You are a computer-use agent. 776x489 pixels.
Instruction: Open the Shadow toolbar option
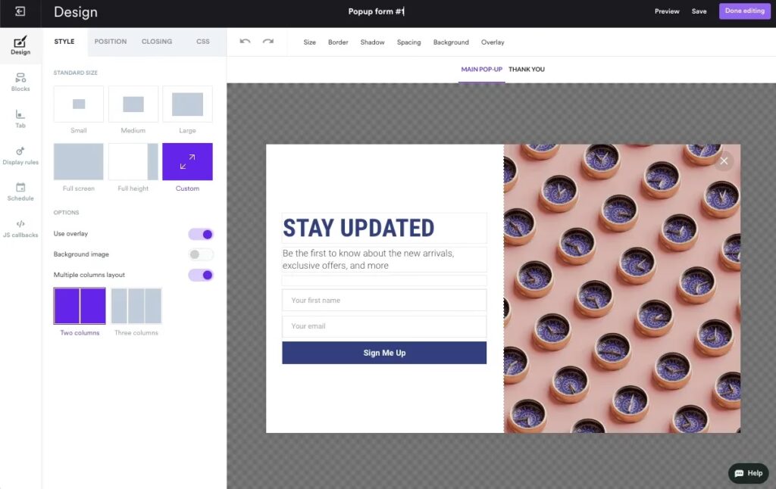pos(372,42)
